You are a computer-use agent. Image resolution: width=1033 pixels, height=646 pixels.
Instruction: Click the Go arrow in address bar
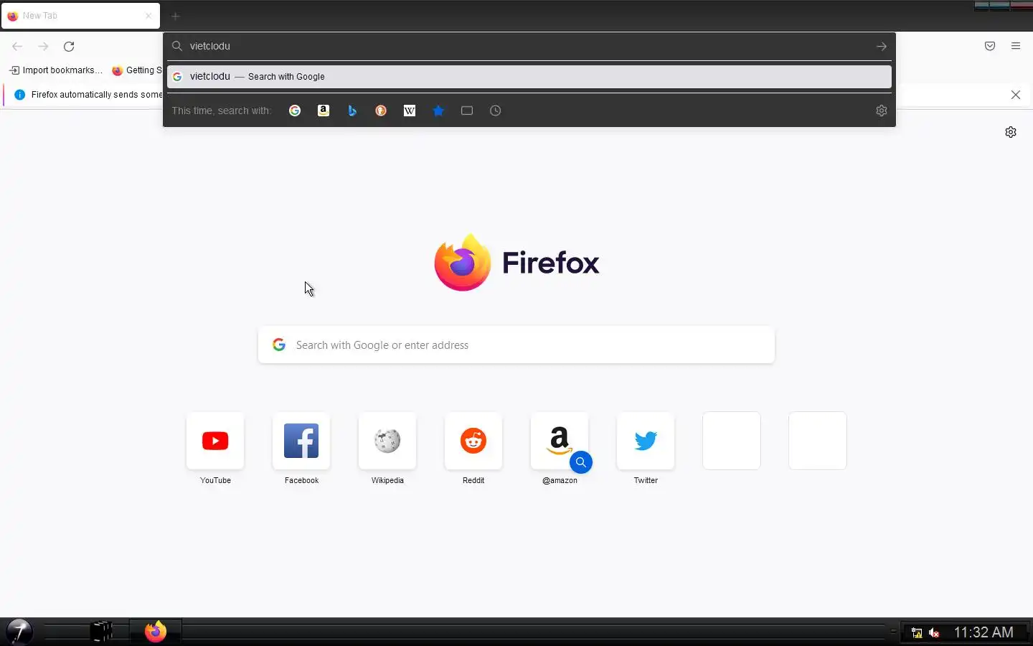pos(882,46)
